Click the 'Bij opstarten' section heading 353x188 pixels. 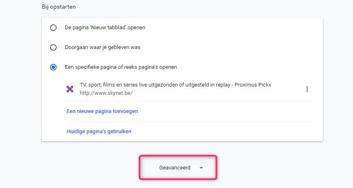[x=59, y=7]
